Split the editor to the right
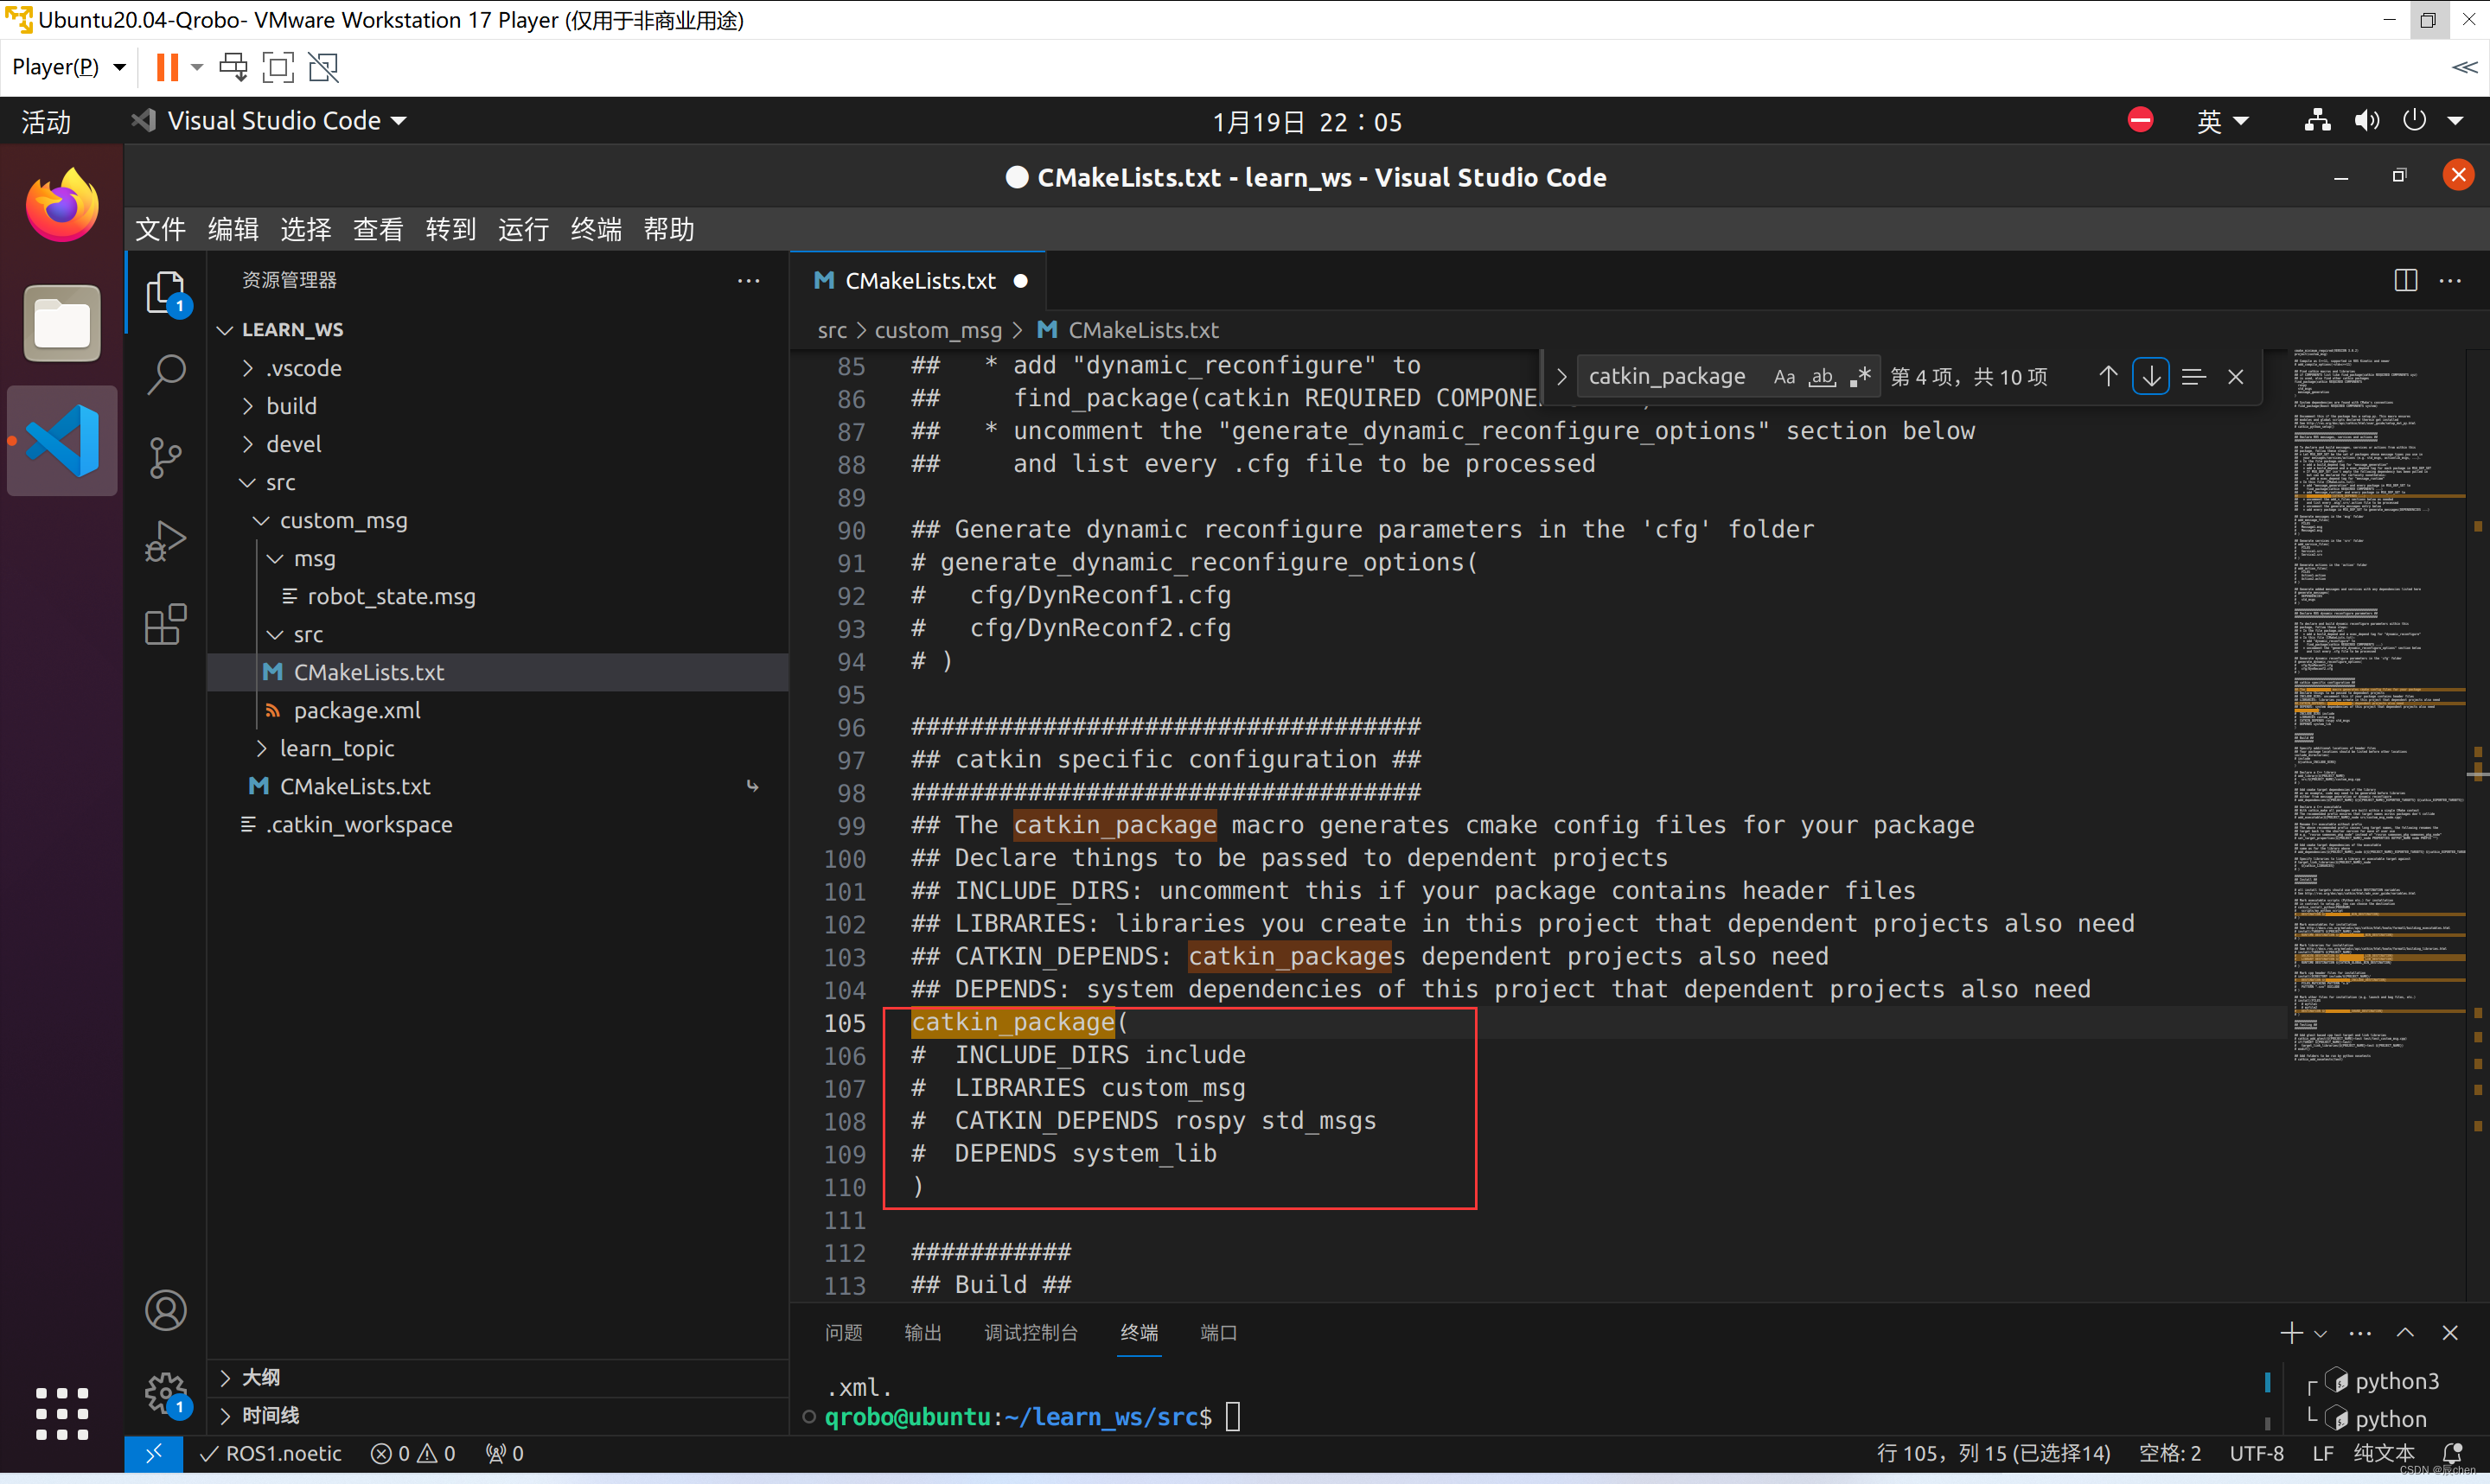Viewport: 2490px width, 1484px height. (x=2406, y=281)
